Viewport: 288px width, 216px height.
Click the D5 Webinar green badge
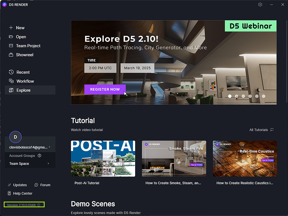[x=251, y=26]
